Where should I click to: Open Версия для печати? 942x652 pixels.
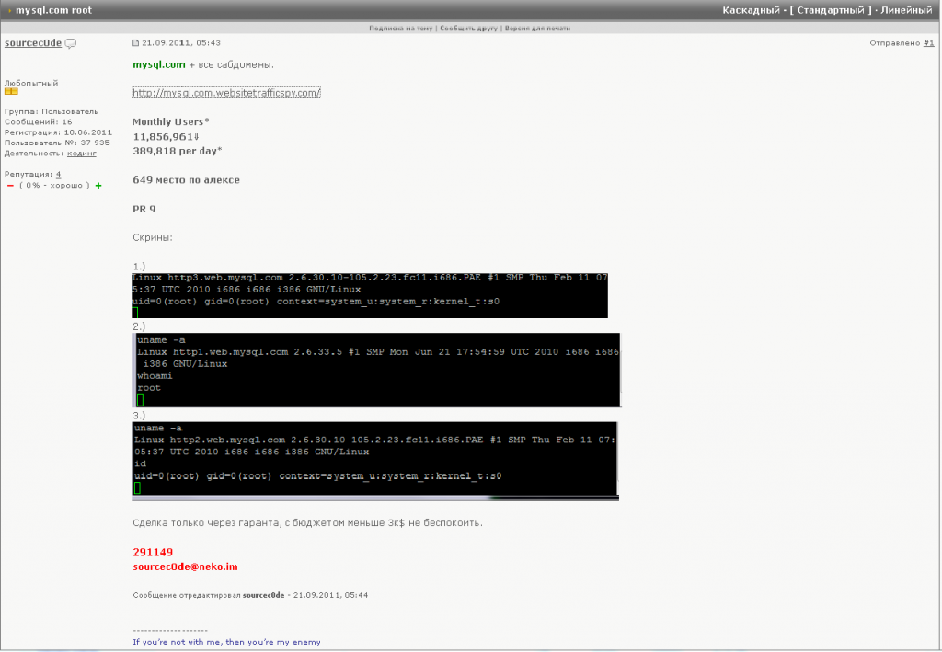point(542,28)
